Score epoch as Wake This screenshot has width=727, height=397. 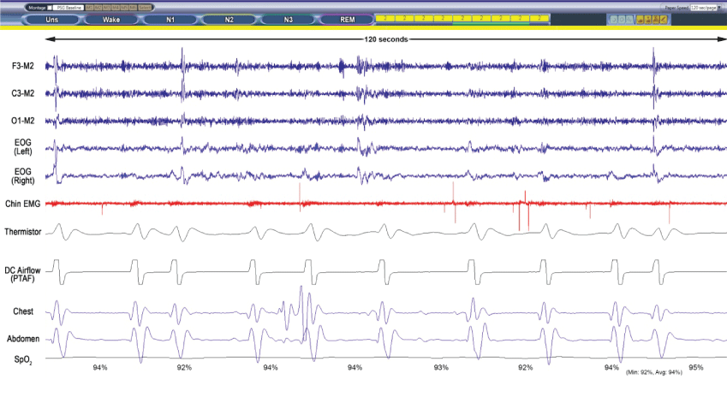pyautogui.click(x=111, y=18)
